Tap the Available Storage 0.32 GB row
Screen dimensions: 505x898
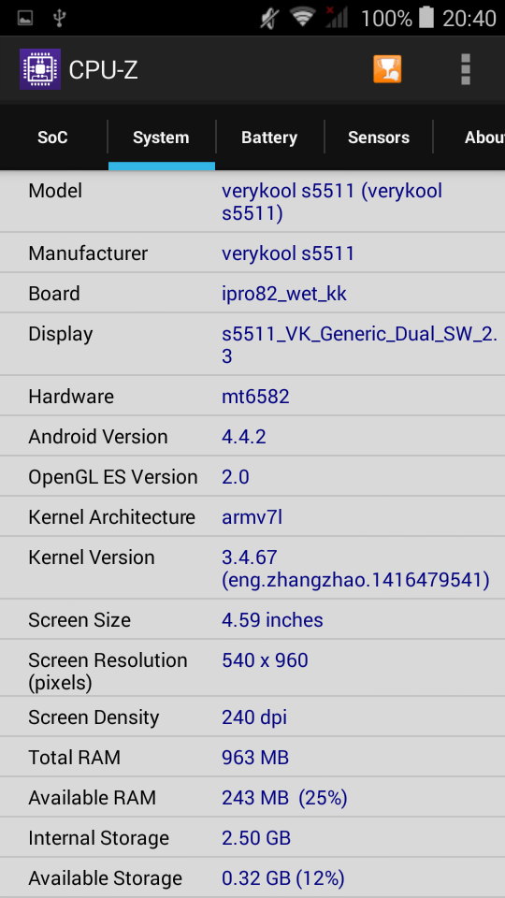coord(252,877)
